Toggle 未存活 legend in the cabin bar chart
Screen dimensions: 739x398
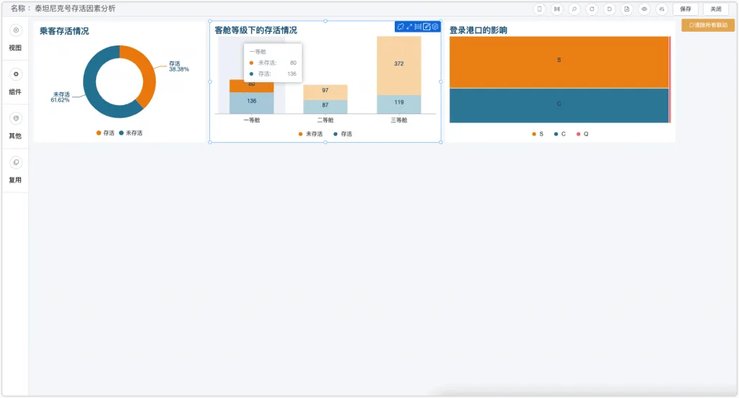310,134
